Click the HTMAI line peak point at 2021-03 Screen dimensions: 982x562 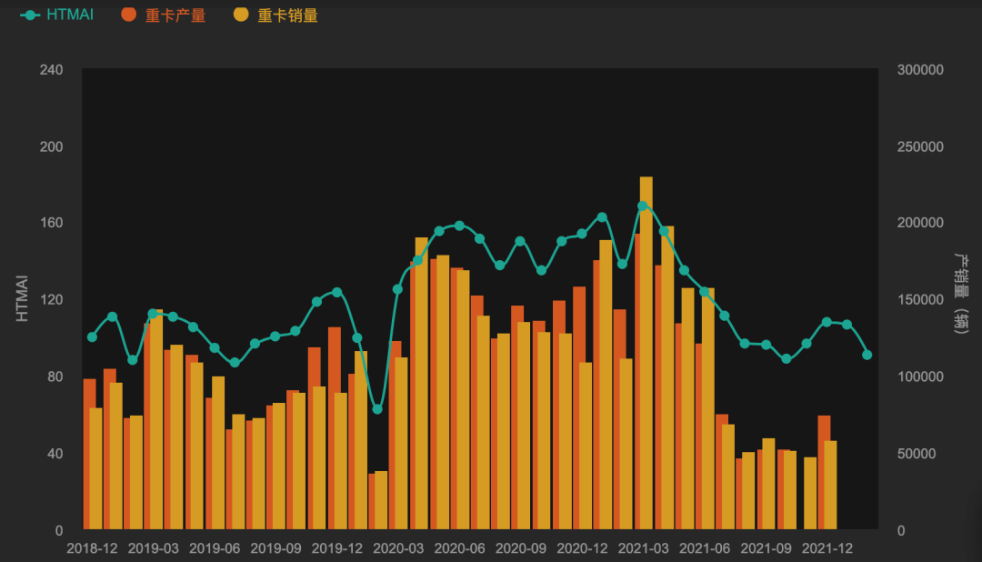pos(643,206)
